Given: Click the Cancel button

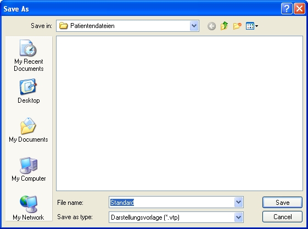Looking at the screenshot, I should pyautogui.click(x=282, y=217).
